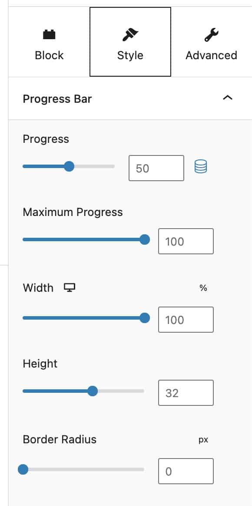The height and width of the screenshot is (506, 252).
Task: Click the Height slider handle
Action: (93, 391)
